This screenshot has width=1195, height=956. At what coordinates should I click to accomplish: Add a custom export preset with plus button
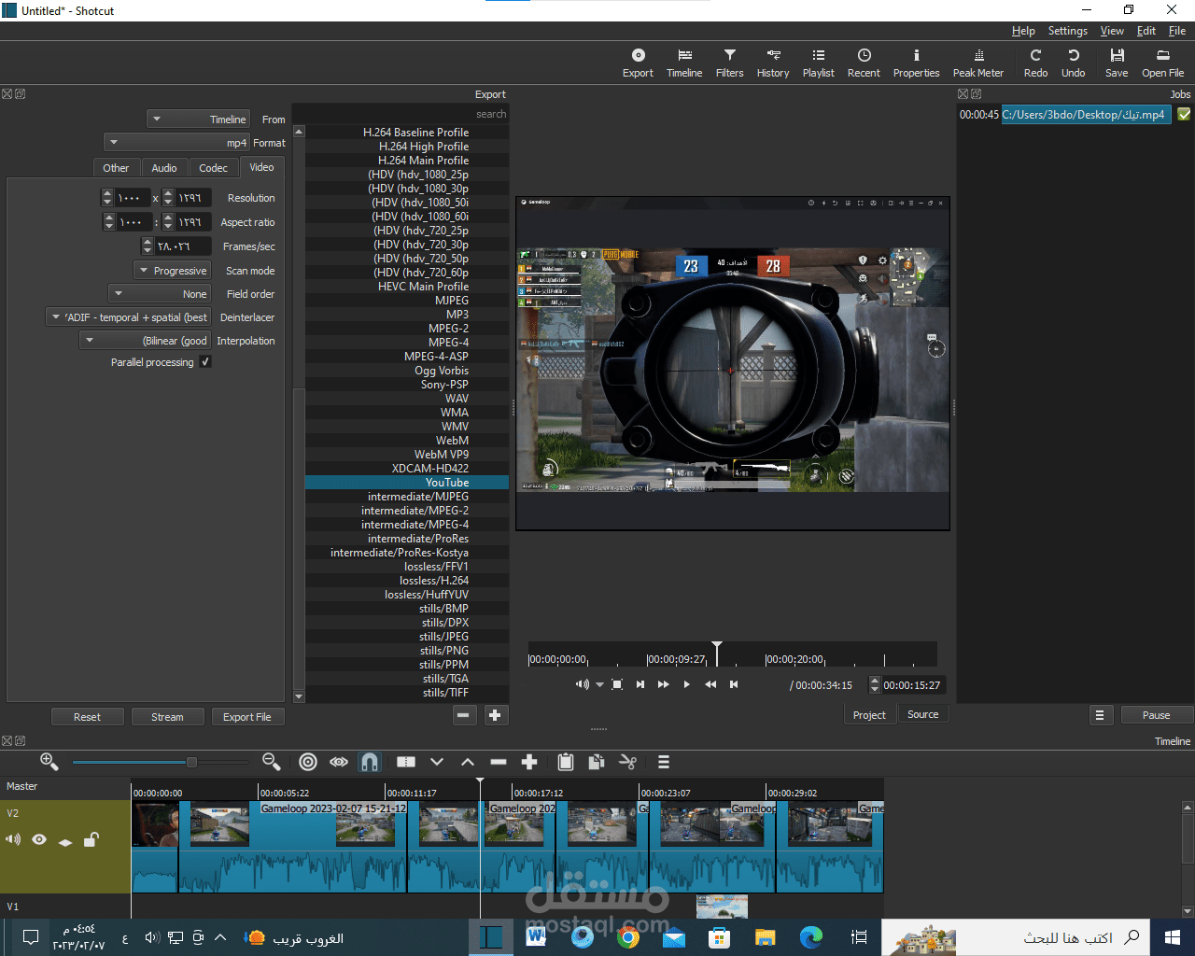tap(495, 715)
